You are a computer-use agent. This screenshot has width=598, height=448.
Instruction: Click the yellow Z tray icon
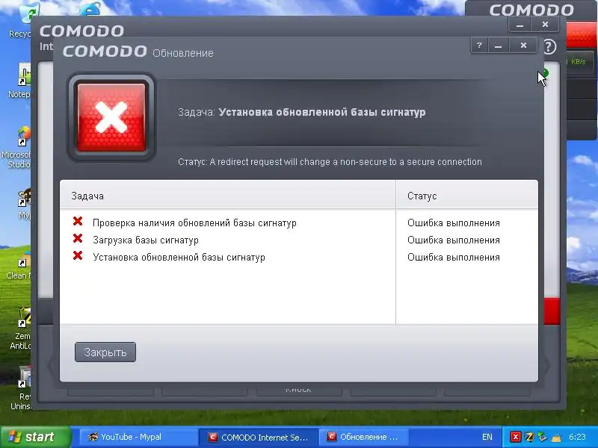pos(529,437)
